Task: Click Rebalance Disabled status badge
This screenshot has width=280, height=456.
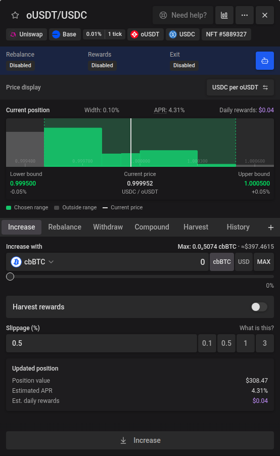Action: point(20,65)
